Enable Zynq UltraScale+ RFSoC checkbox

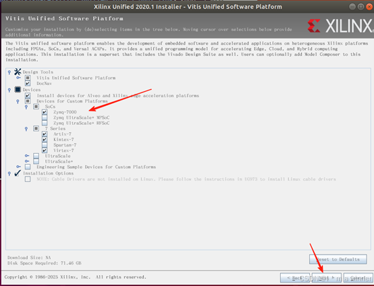coord(45,123)
